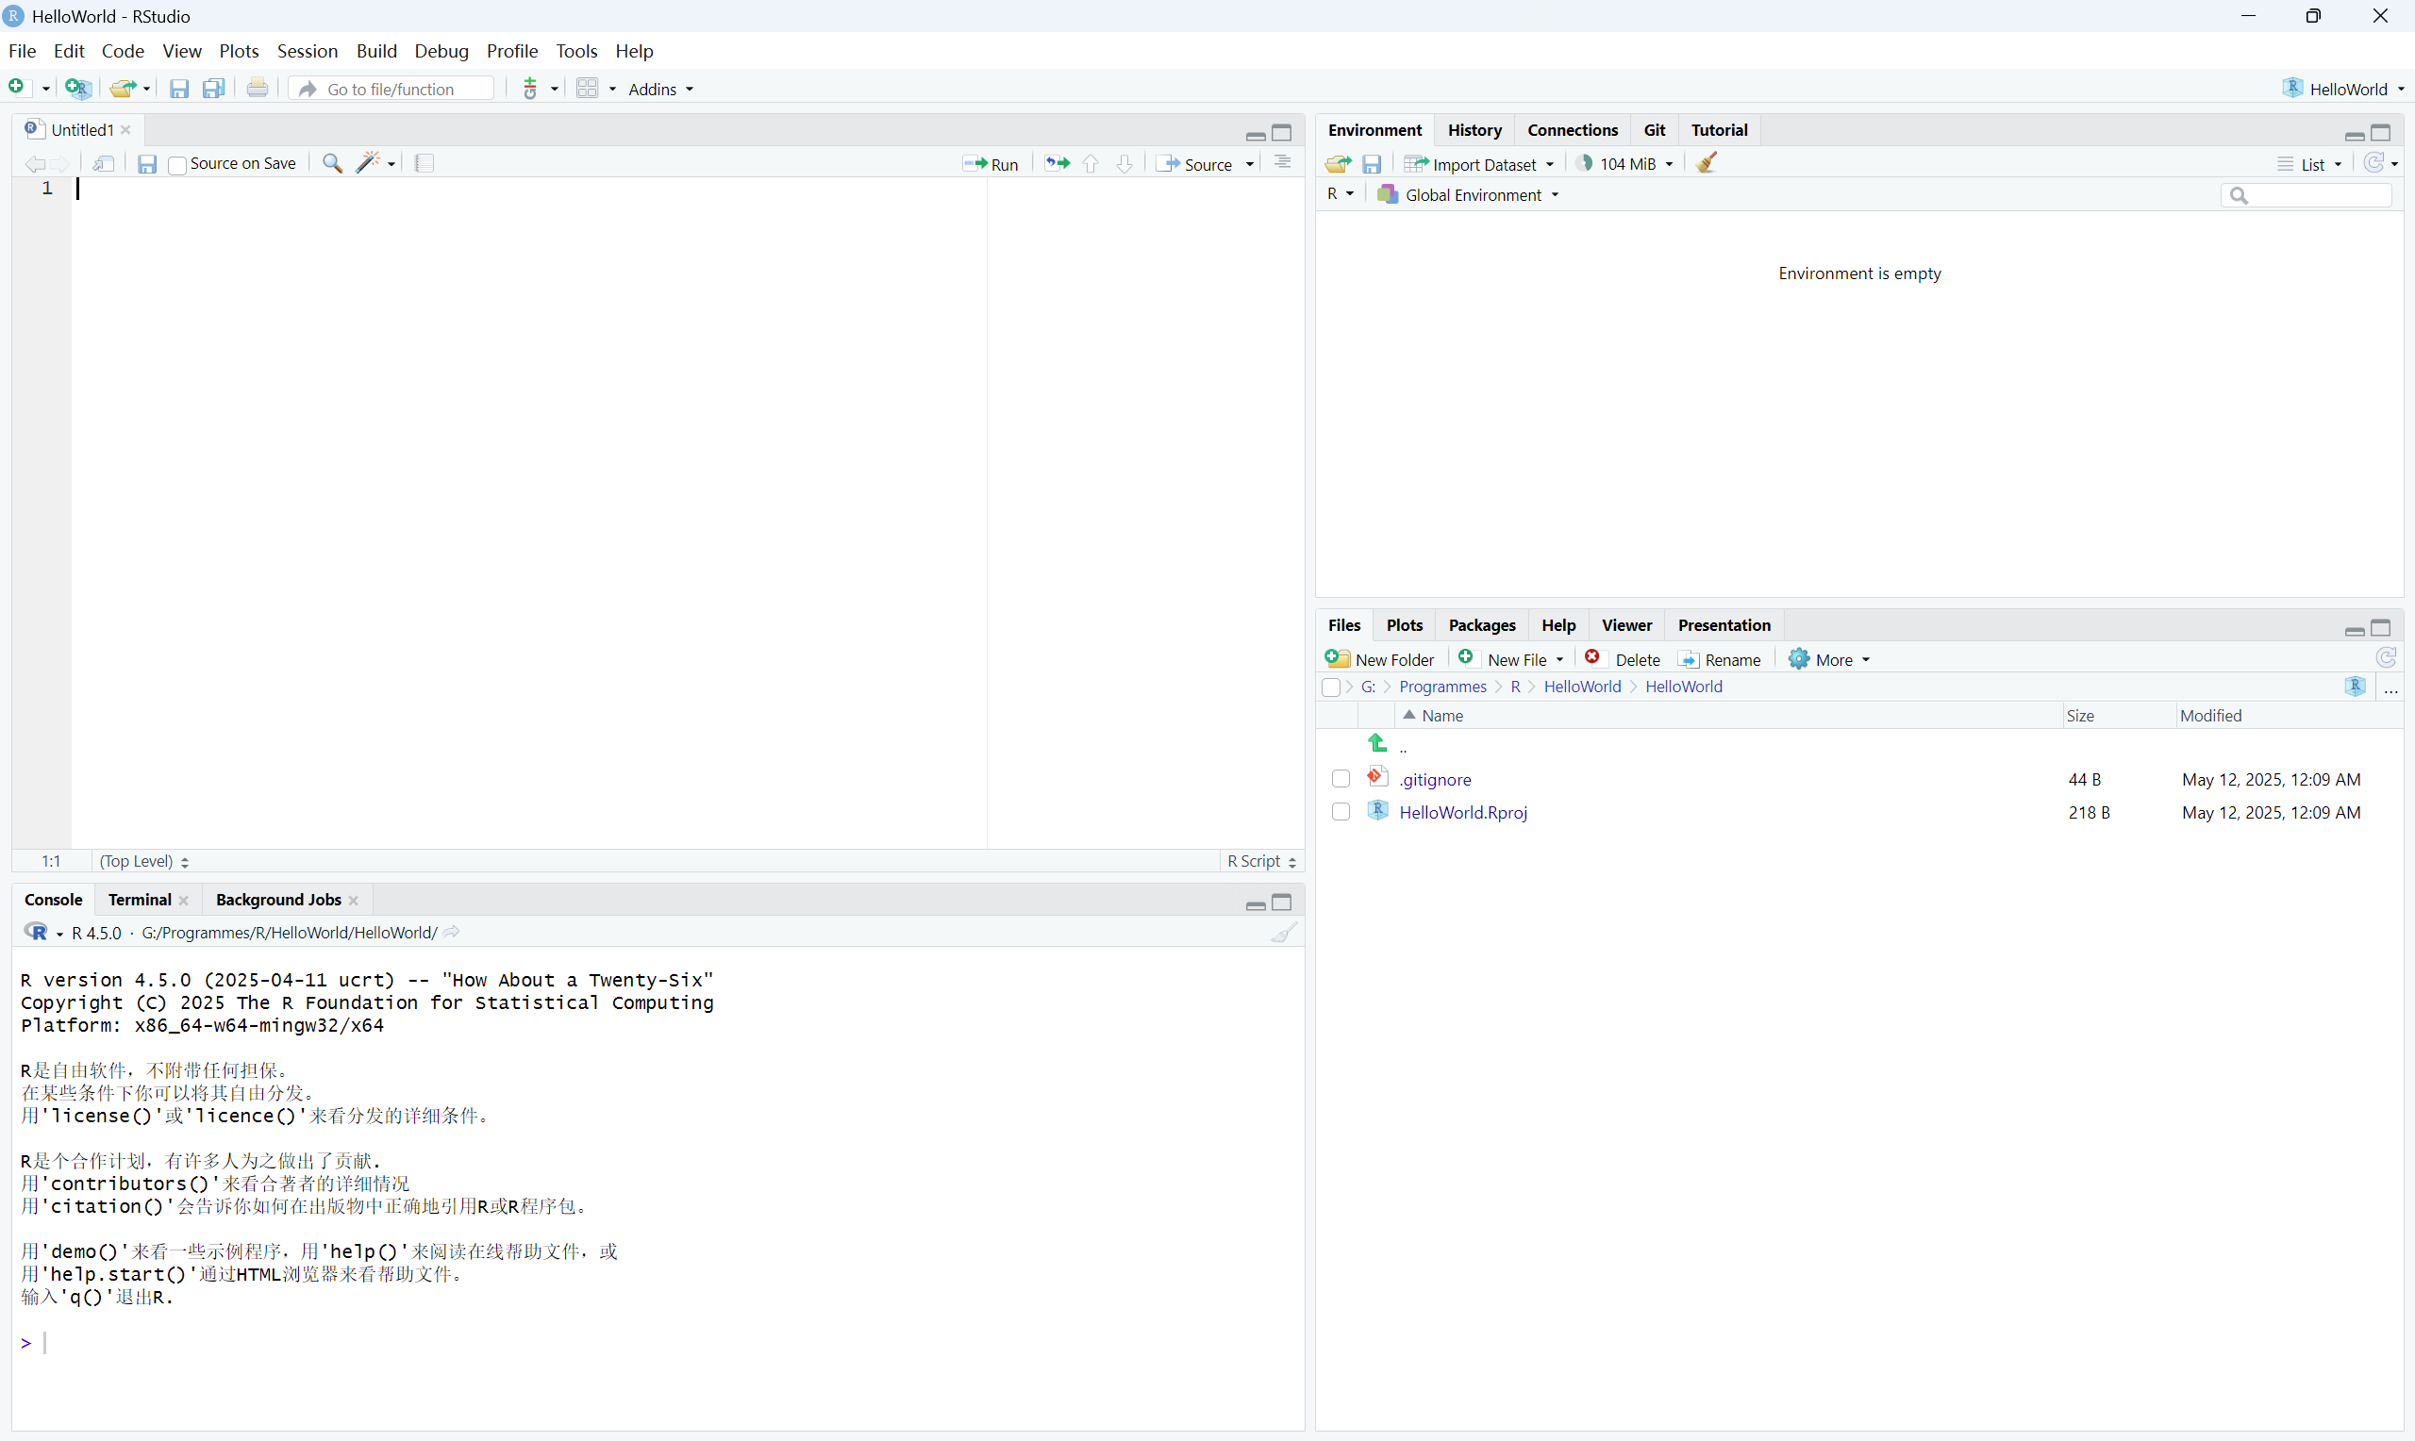2415x1441 pixels.
Task: Click the Re-run previous code region icon
Action: tap(1058, 163)
